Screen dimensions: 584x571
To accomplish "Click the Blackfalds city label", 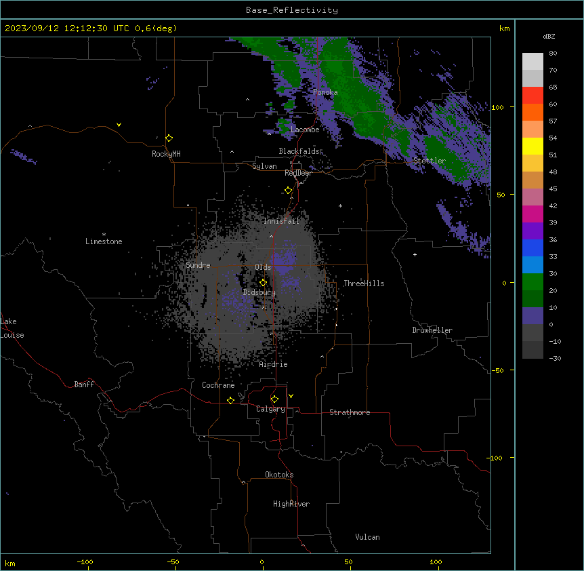I will (299, 151).
